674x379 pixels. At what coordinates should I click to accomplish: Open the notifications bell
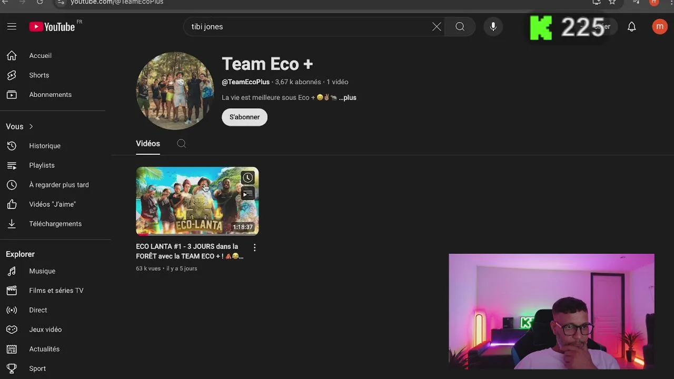(x=632, y=26)
